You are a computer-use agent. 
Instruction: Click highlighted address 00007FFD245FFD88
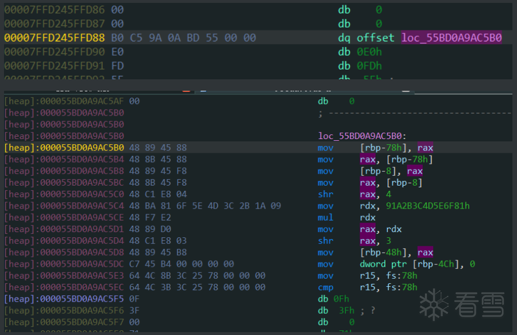[x=55, y=38]
